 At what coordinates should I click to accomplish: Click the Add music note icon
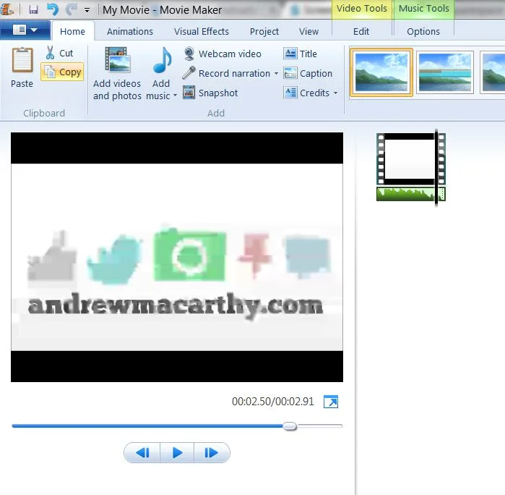pos(163,61)
